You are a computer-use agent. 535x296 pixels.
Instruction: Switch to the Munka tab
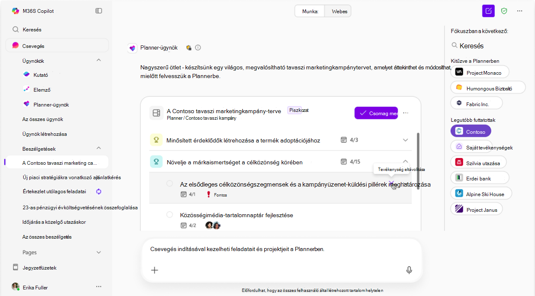[310, 11]
